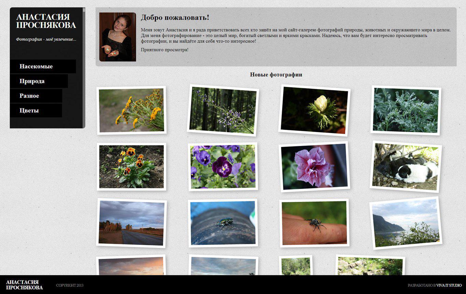Select the Разное menu item
The image size is (466, 294).
coord(29,96)
